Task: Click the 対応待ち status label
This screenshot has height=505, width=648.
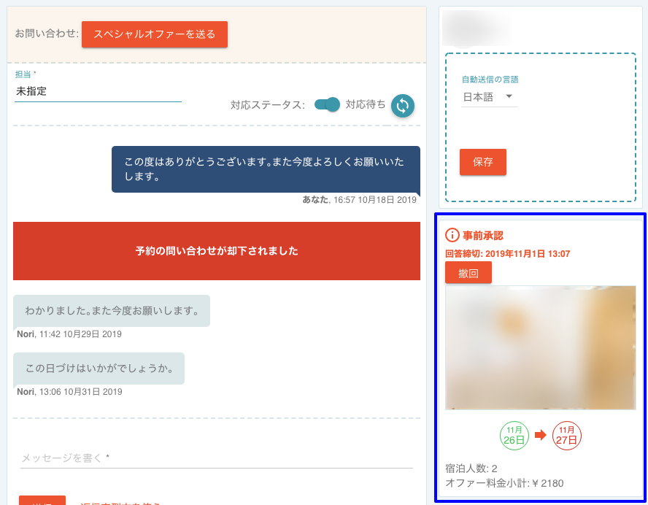Action: click(366, 104)
